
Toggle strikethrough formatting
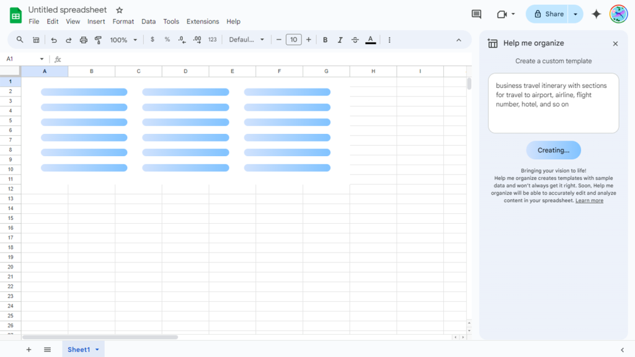click(x=355, y=40)
